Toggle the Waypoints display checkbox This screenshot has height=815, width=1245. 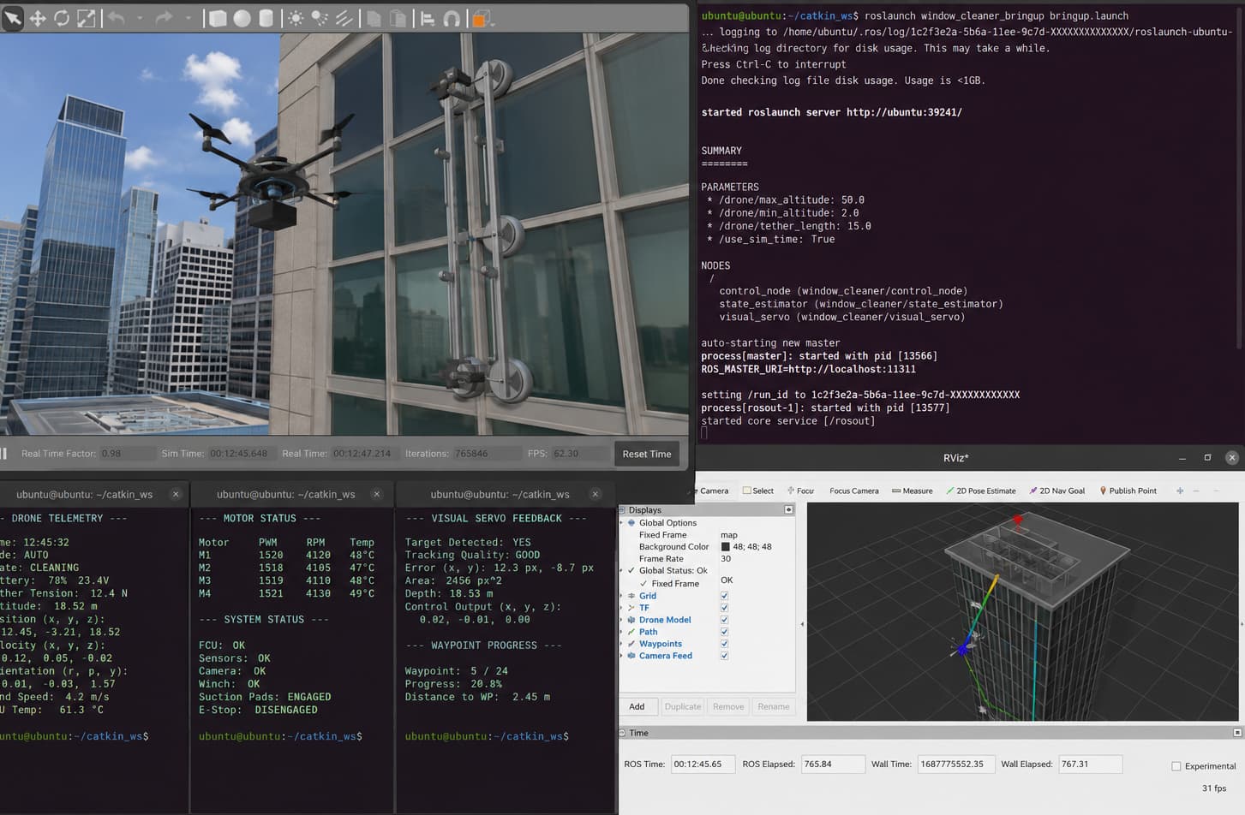[x=724, y=644]
